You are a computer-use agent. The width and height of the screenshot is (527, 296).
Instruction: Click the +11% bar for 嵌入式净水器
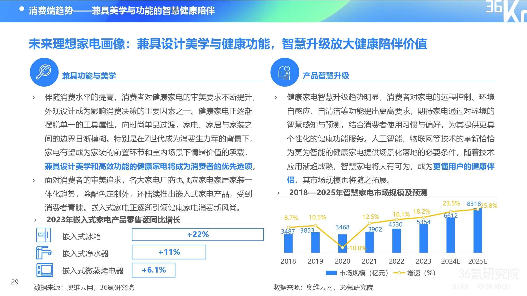pos(169,252)
